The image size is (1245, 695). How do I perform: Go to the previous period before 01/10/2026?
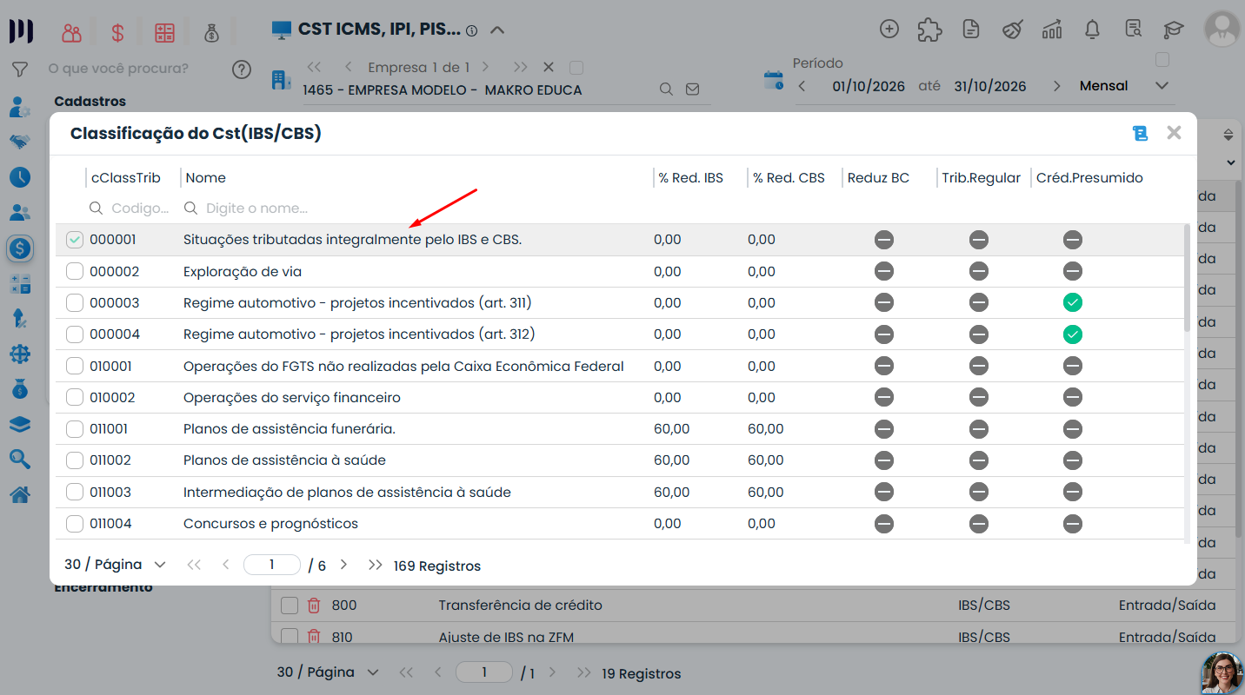tap(802, 86)
